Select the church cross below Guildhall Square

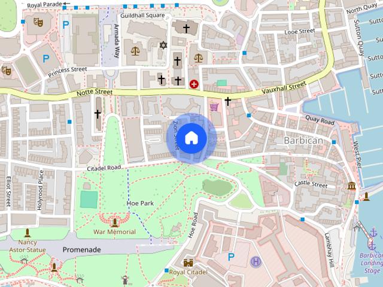pos(186,29)
